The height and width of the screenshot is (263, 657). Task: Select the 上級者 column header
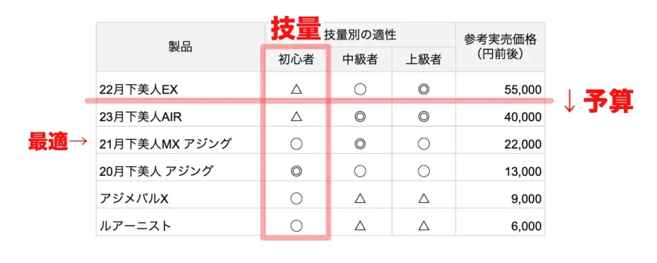423,60
